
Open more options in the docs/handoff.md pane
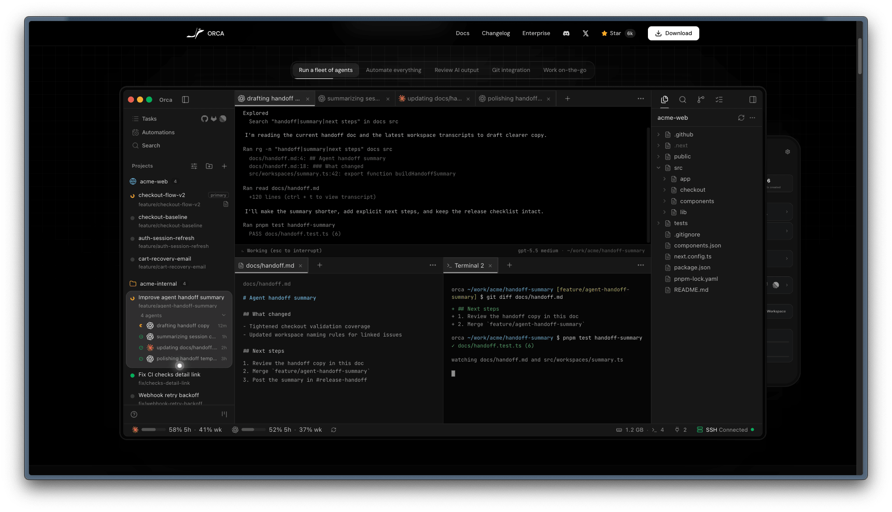433,265
